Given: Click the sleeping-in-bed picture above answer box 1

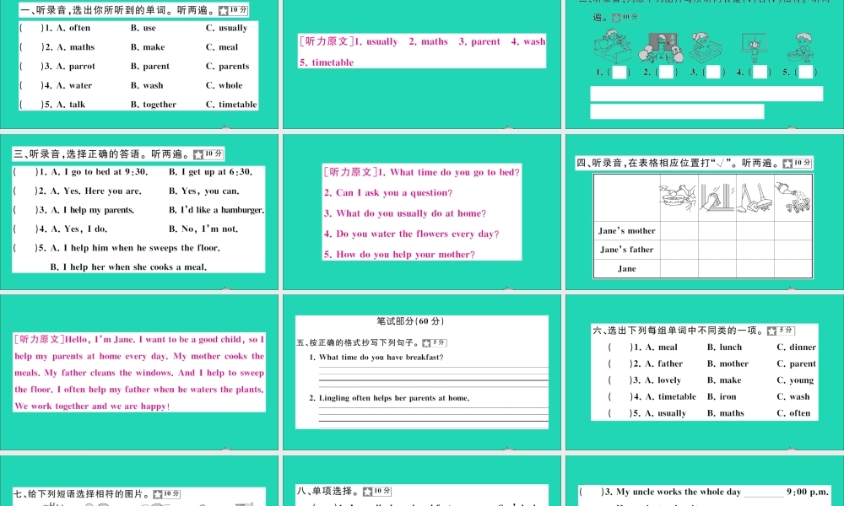Looking at the screenshot, I should coord(613,47).
